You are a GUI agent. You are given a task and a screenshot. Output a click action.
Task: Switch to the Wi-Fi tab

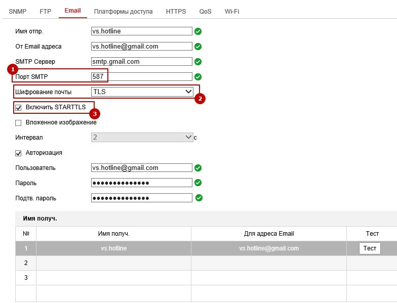[232, 11]
